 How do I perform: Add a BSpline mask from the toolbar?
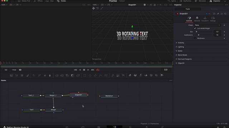point(101,75)
